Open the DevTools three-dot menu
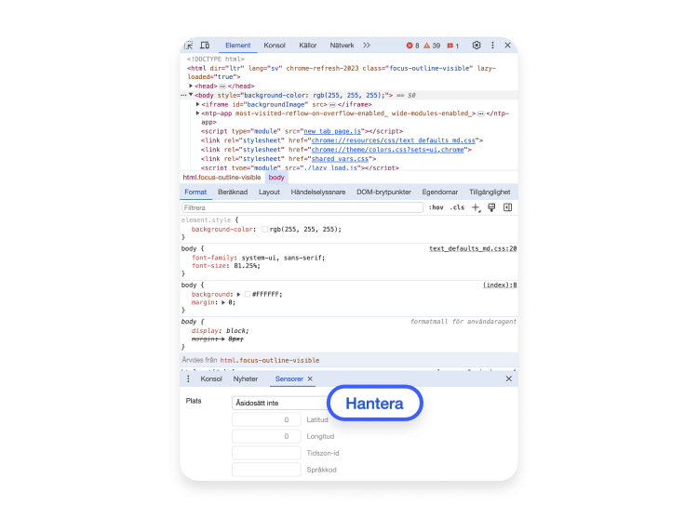The height and width of the screenshot is (518, 698). point(492,45)
